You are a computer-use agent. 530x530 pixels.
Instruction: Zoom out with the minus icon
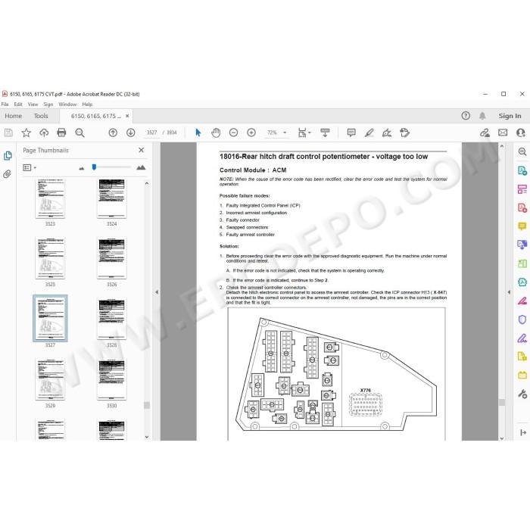click(x=233, y=132)
